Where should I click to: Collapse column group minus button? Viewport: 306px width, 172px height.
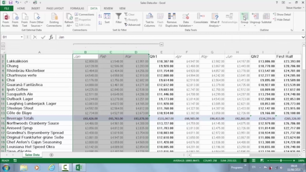162,44
